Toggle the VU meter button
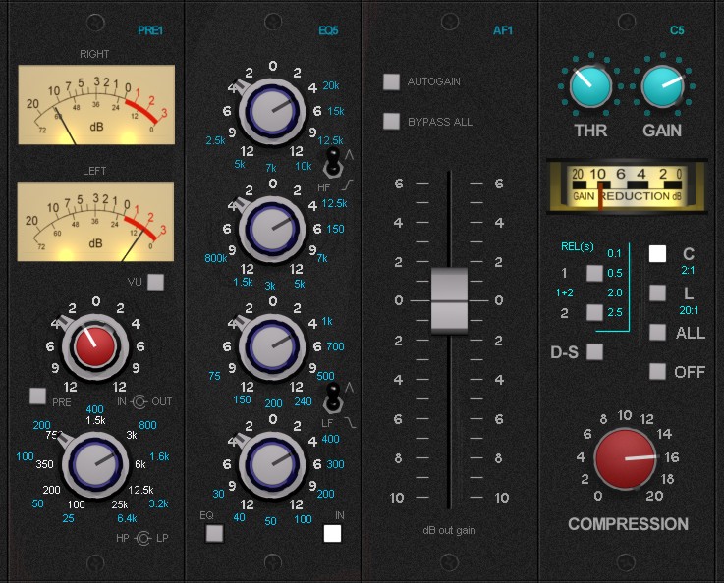The width and height of the screenshot is (724, 583). 155,282
